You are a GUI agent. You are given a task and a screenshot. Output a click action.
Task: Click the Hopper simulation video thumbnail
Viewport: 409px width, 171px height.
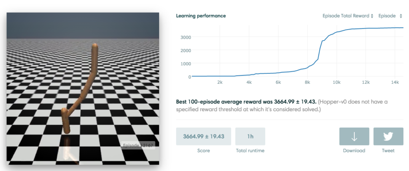83,88
